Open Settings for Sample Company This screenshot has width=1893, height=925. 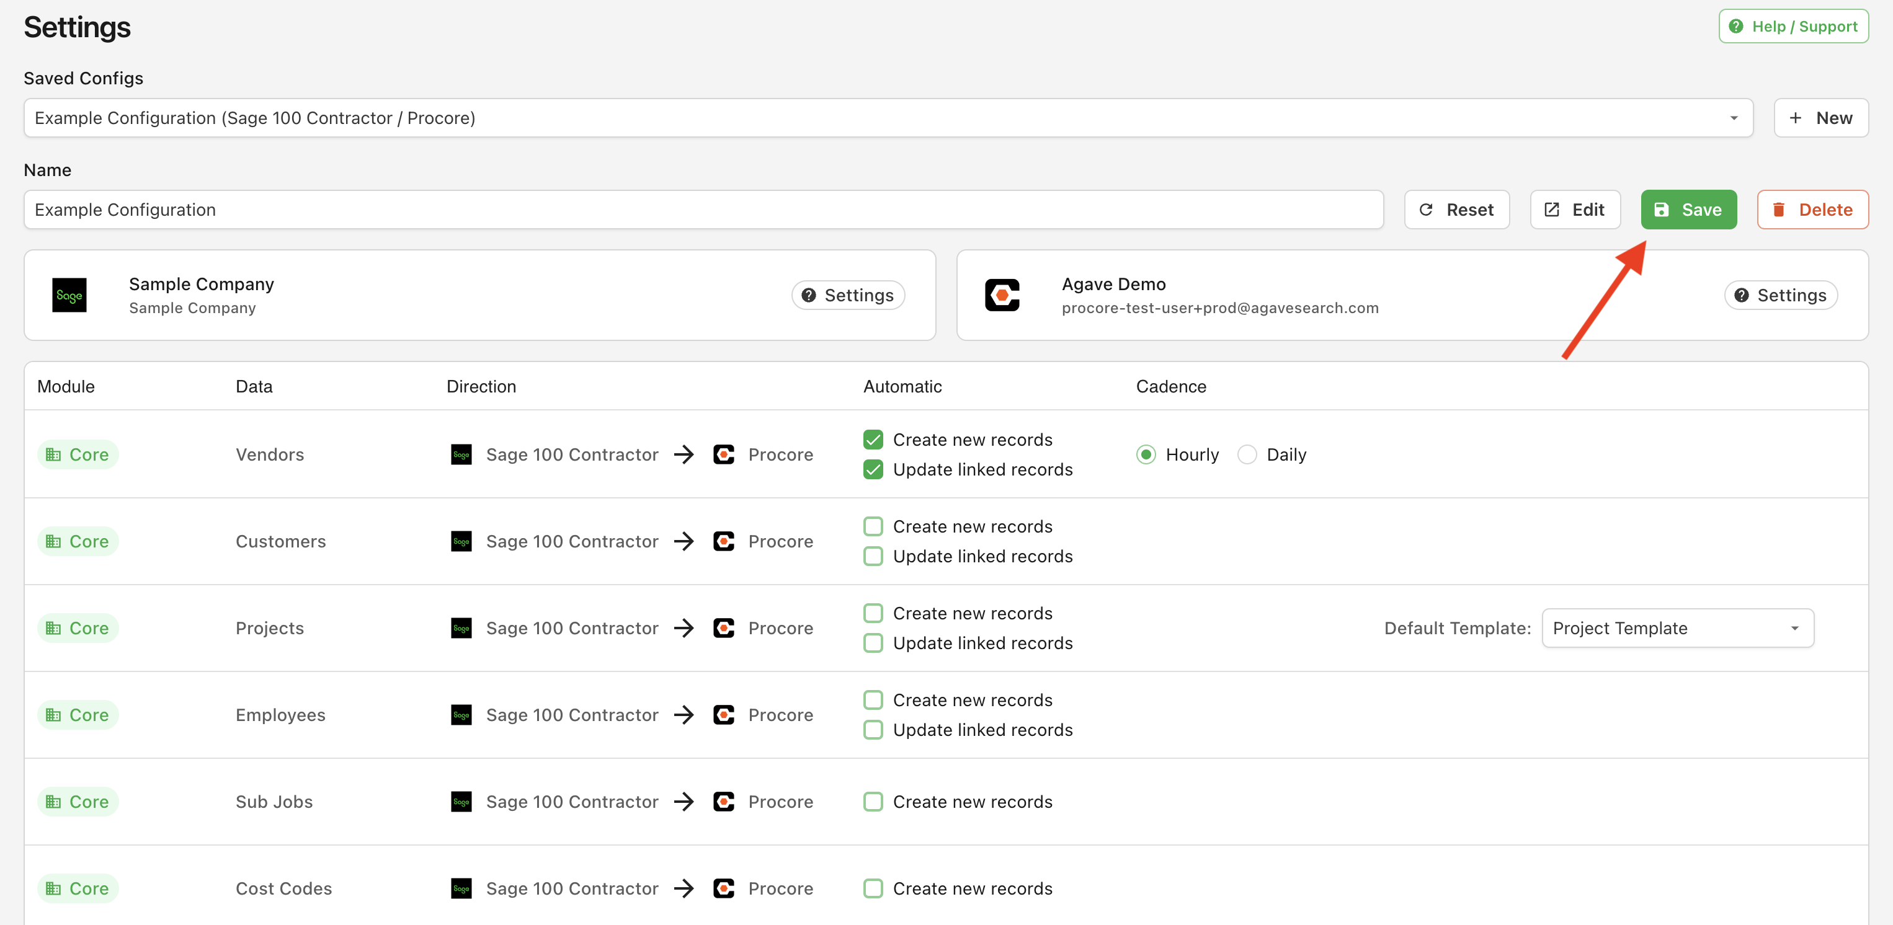pyautogui.click(x=848, y=294)
